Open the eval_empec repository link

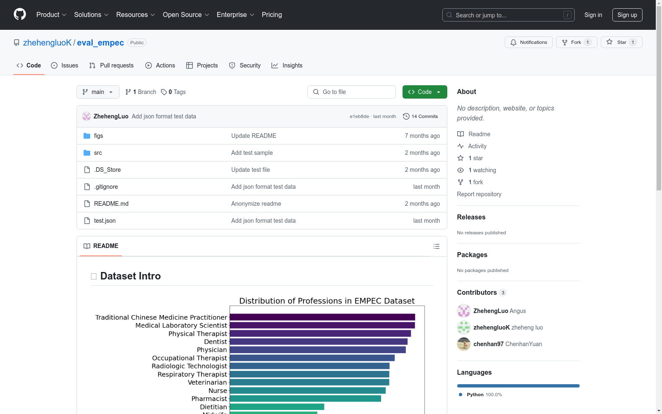pos(101,43)
